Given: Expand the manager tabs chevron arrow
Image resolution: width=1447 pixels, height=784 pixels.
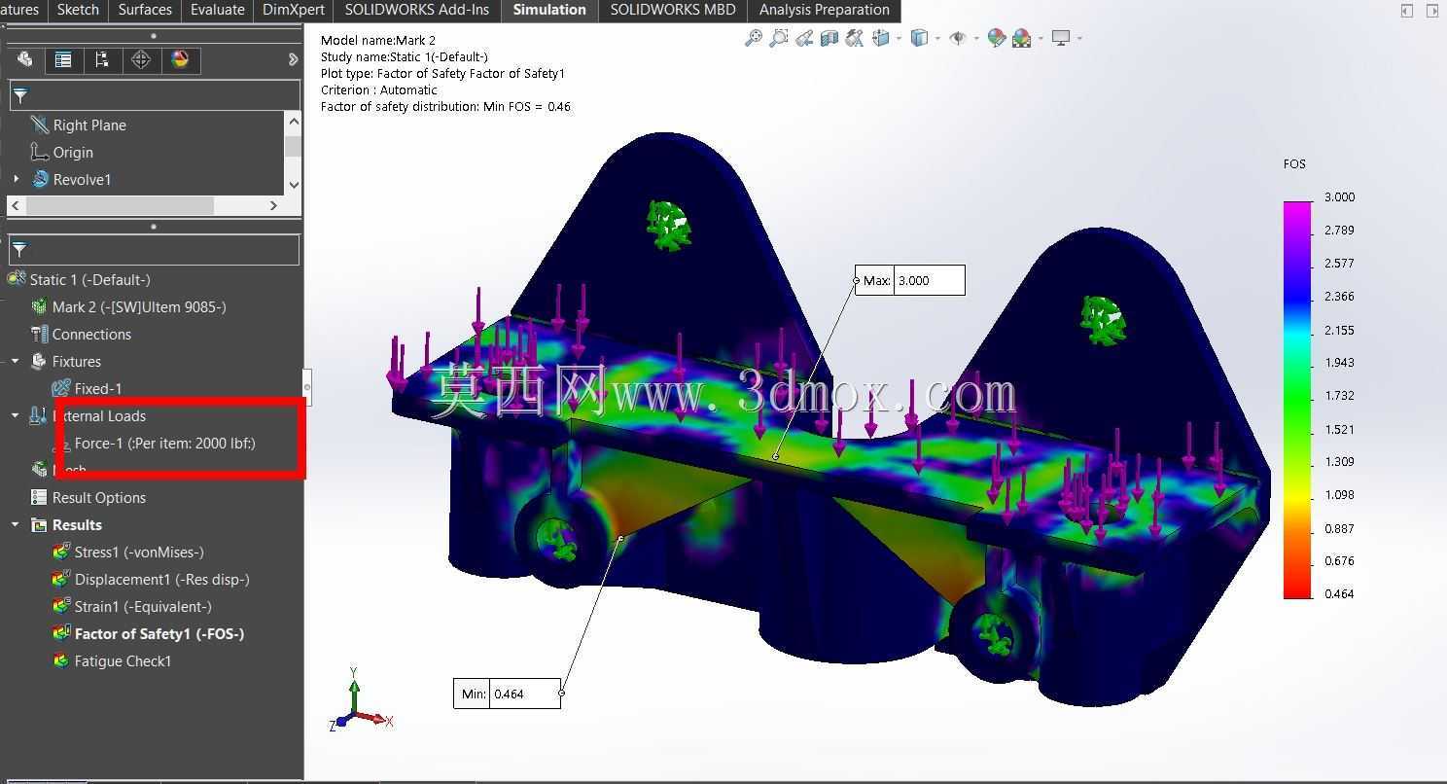Looking at the screenshot, I should [293, 59].
